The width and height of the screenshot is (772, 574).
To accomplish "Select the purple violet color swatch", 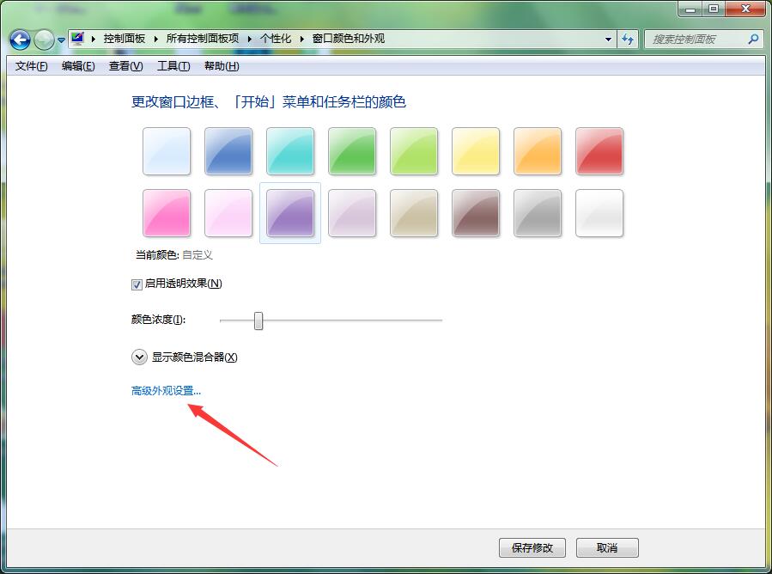I will 290,213.
